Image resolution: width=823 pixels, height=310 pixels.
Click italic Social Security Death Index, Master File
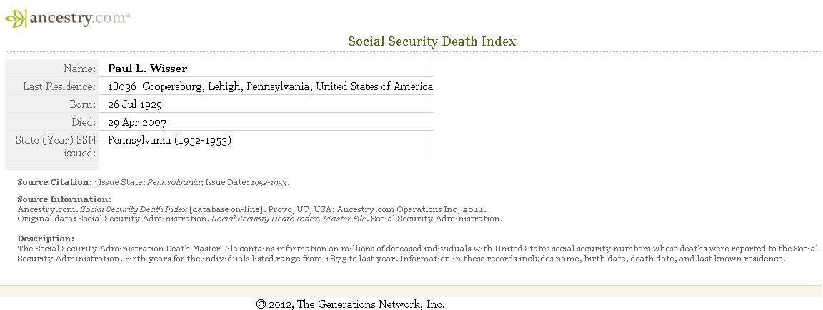pyautogui.click(x=289, y=219)
